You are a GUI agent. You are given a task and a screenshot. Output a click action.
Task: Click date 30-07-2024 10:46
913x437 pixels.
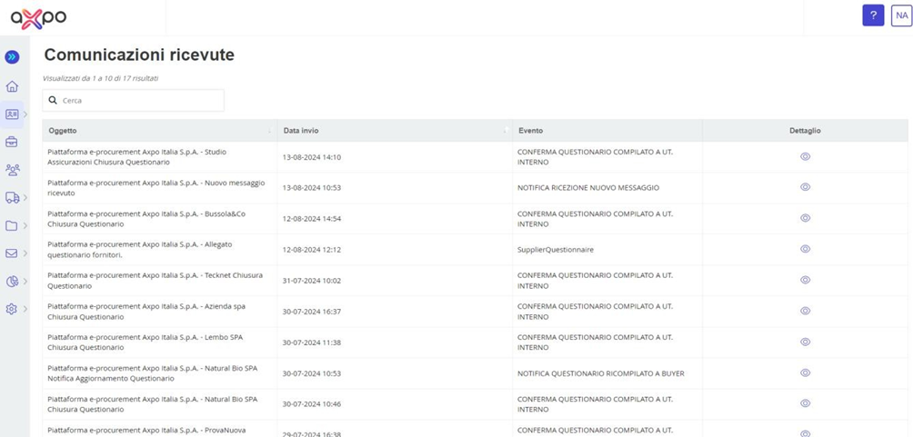pyautogui.click(x=312, y=403)
